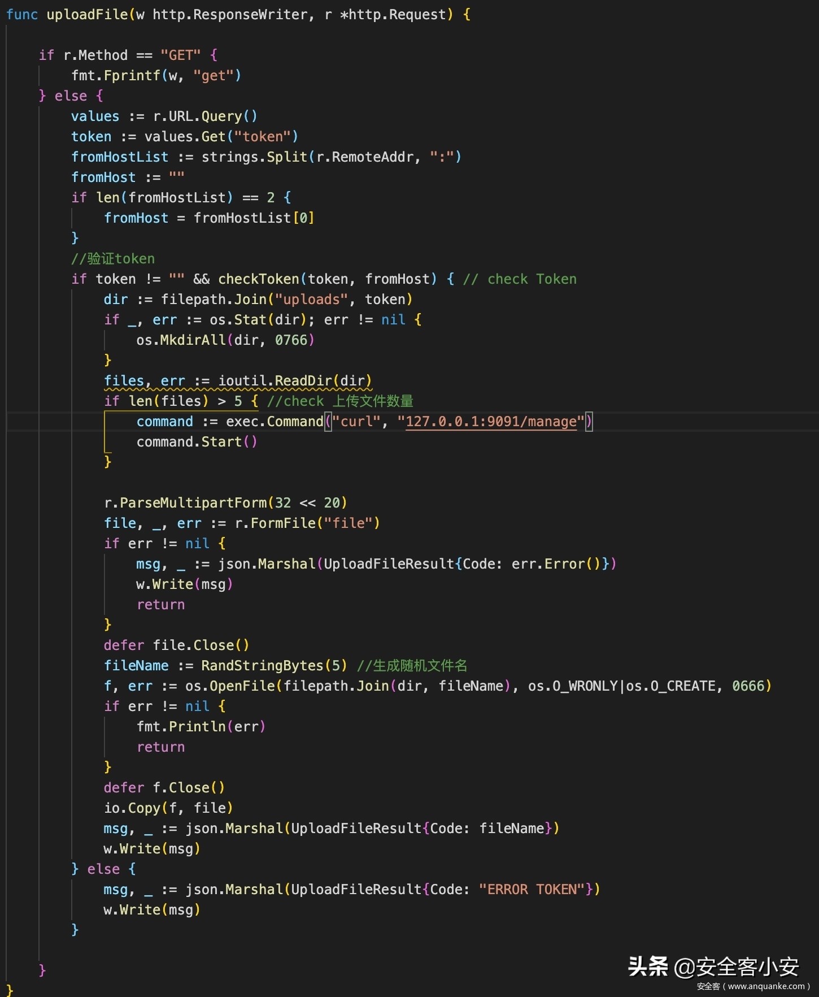
Task: Click the "file" string inside FormFile
Action: pos(348,523)
